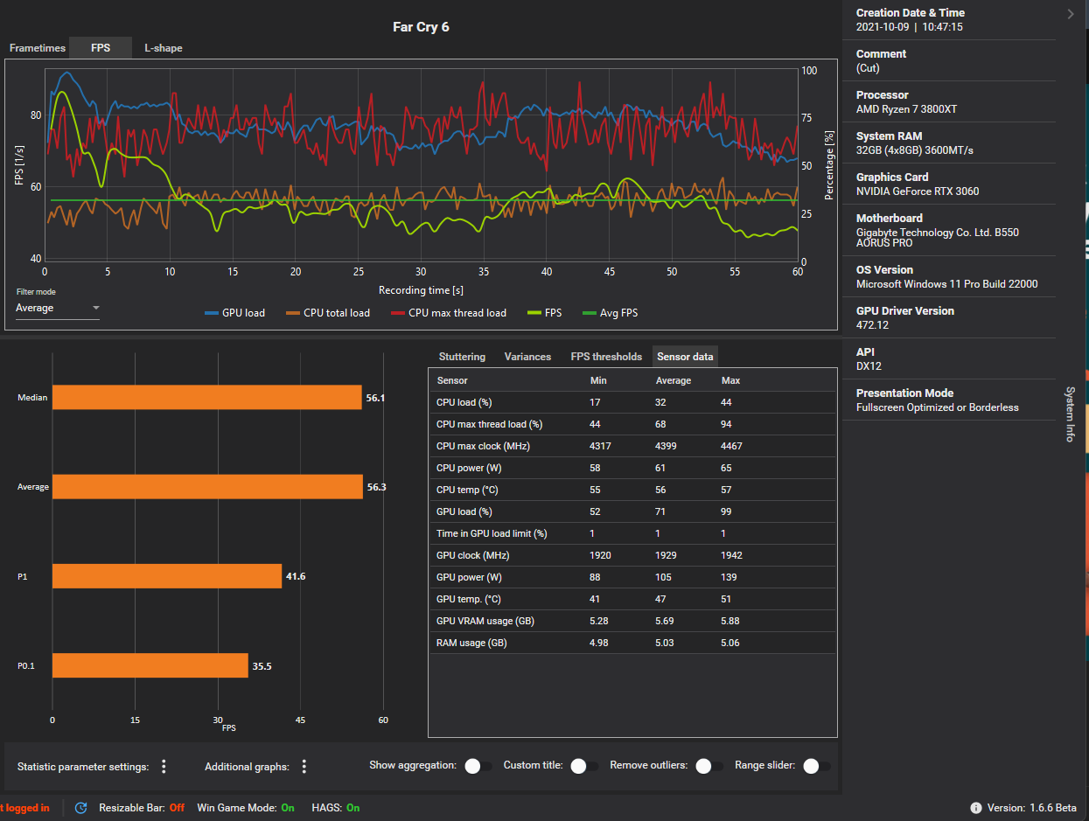Click the red logged in status text
This screenshot has height=821, width=1089.
point(25,808)
